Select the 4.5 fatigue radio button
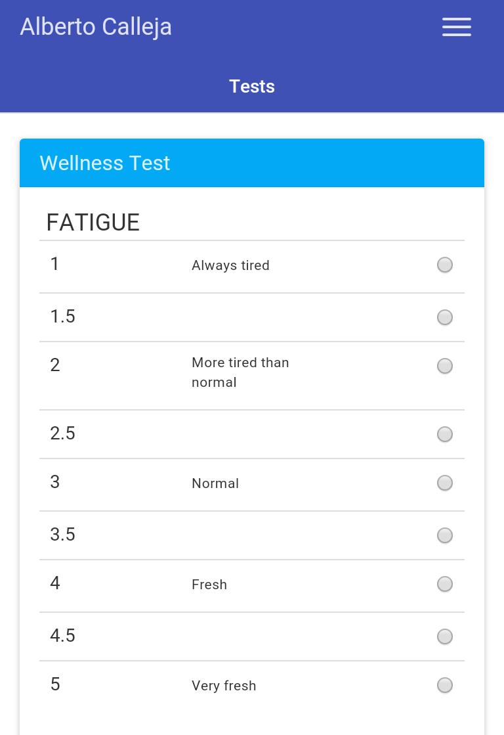The height and width of the screenshot is (735, 504). [445, 636]
